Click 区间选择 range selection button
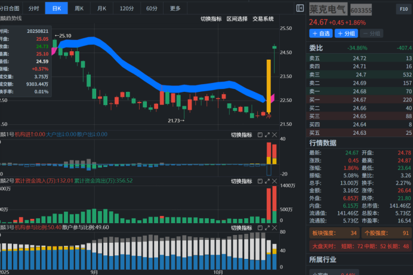 pyautogui.click(x=237, y=19)
